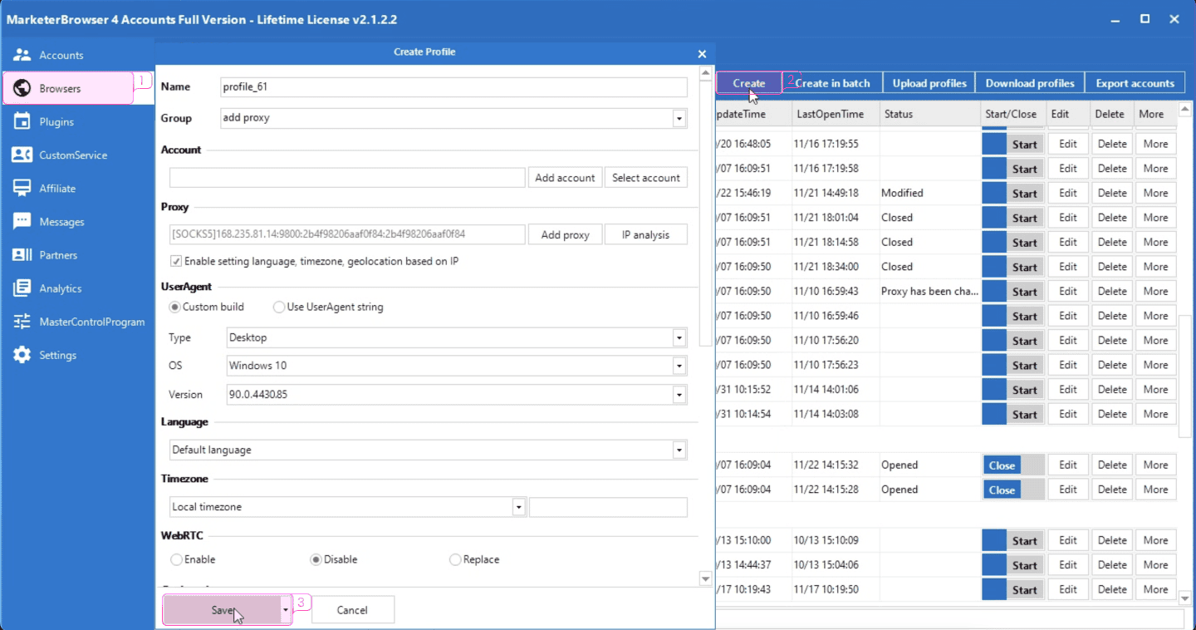Viewport: 1196px width, 630px height.
Task: Delete the profile last opened 10/13 15:10:09
Action: click(x=1112, y=540)
